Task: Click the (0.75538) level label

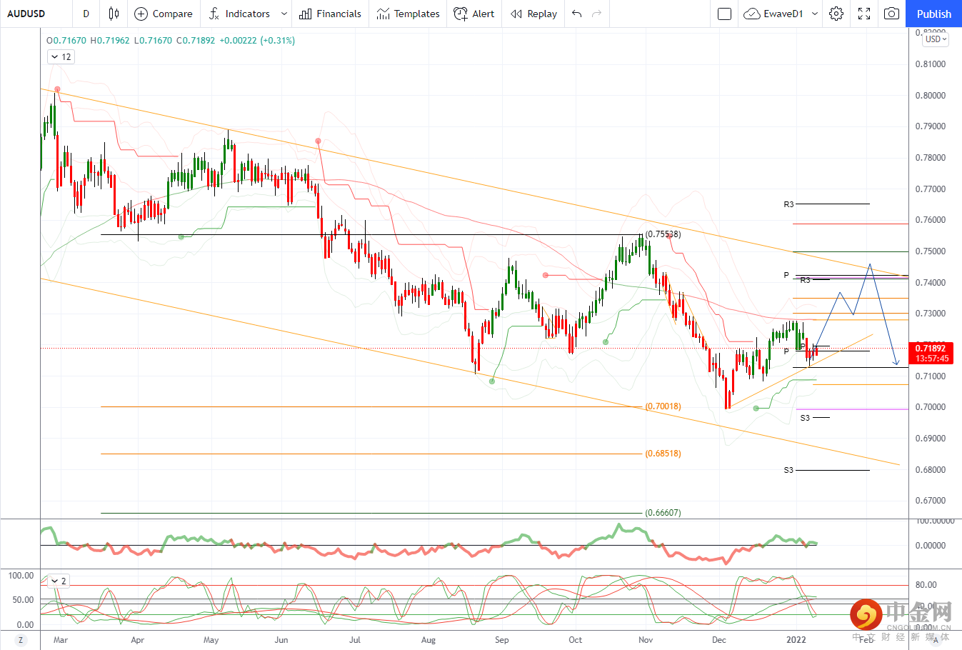Action: [663, 234]
